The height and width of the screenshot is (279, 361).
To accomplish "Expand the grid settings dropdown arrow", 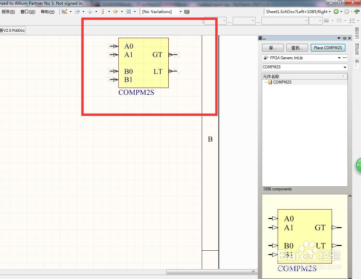I will click(135, 11).
